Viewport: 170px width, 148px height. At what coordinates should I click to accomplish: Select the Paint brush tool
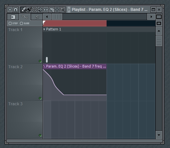(x=29, y=10)
